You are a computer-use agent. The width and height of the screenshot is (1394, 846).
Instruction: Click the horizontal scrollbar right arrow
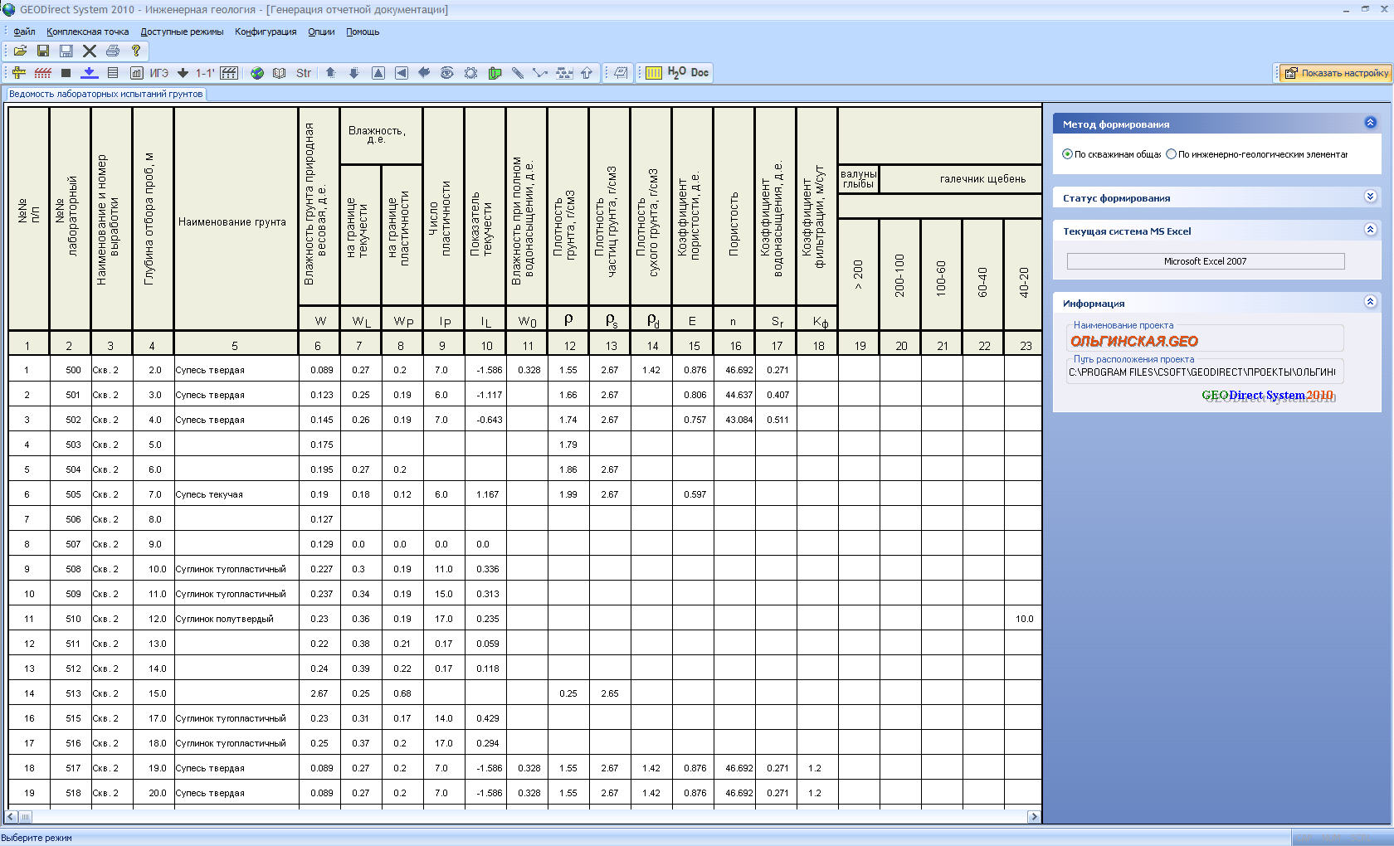tap(1033, 817)
